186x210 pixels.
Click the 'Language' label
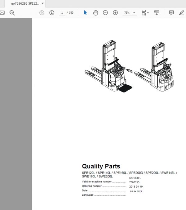click(88, 195)
